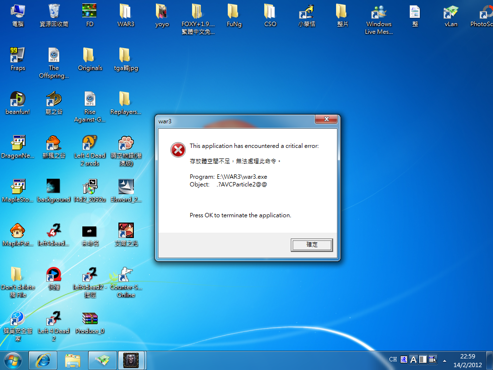The image size is (493, 370).
Task: Select the beanfun! shortcut icon
Action: click(18, 103)
